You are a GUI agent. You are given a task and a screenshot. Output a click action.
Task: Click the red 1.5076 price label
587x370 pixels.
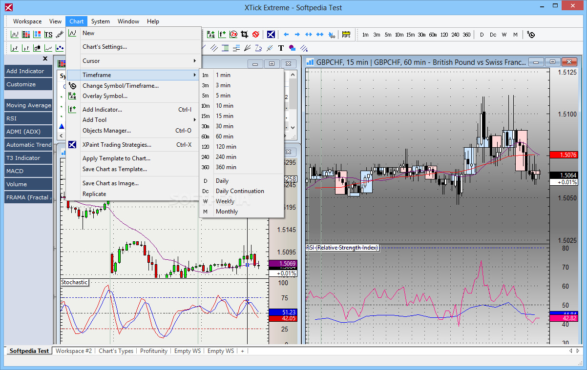(564, 155)
